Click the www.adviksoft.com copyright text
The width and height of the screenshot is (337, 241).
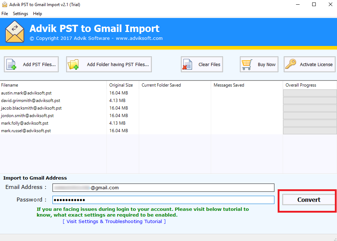click(x=139, y=38)
